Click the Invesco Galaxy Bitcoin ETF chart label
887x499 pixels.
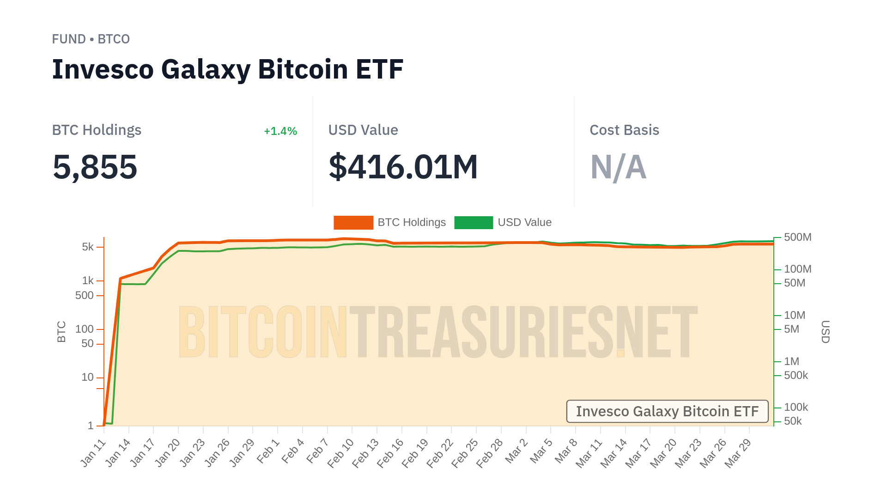(667, 411)
